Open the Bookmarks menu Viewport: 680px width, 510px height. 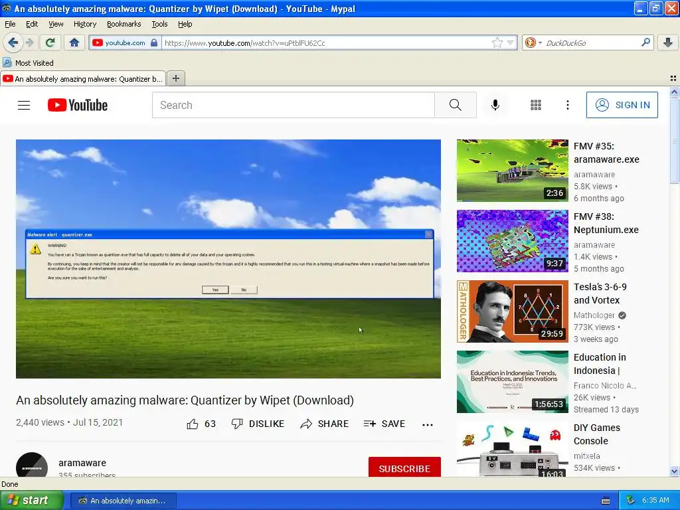coord(124,24)
